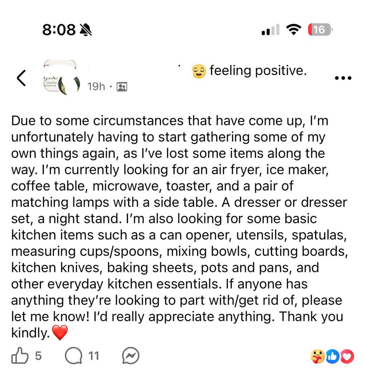
Task: Tap the silent mode bell icon
Action: [x=86, y=30]
